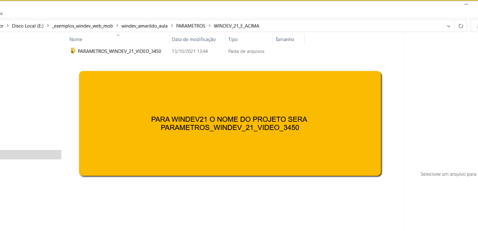Click the highlighted navigation pane item
Viewport: 478px width, 231px height.
click(x=31, y=155)
